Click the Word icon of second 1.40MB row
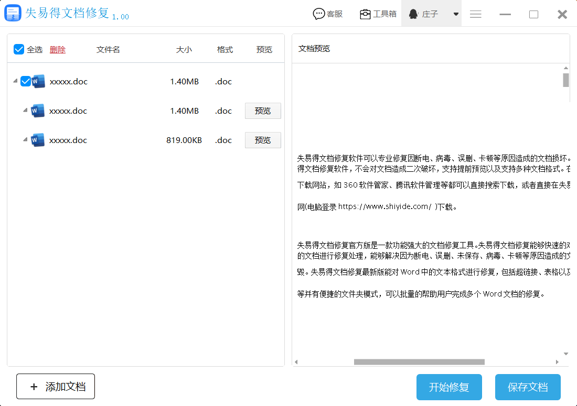Screen dimensions: 577x406 (x=38, y=111)
